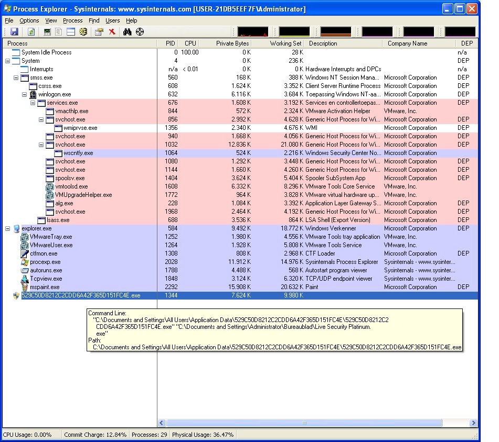
Task: Open the Process menu
Action: (72, 20)
